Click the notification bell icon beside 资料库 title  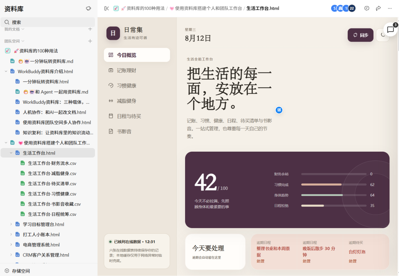[89, 8]
